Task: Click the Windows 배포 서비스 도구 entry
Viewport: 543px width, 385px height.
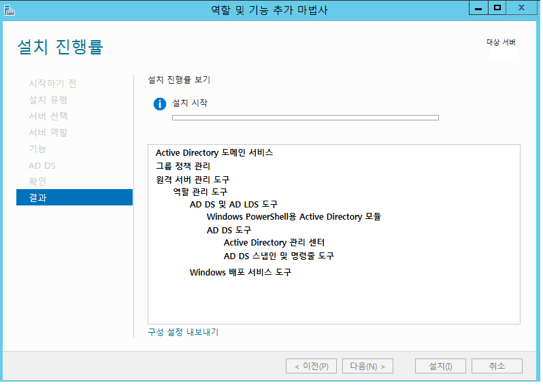Action: click(x=240, y=272)
